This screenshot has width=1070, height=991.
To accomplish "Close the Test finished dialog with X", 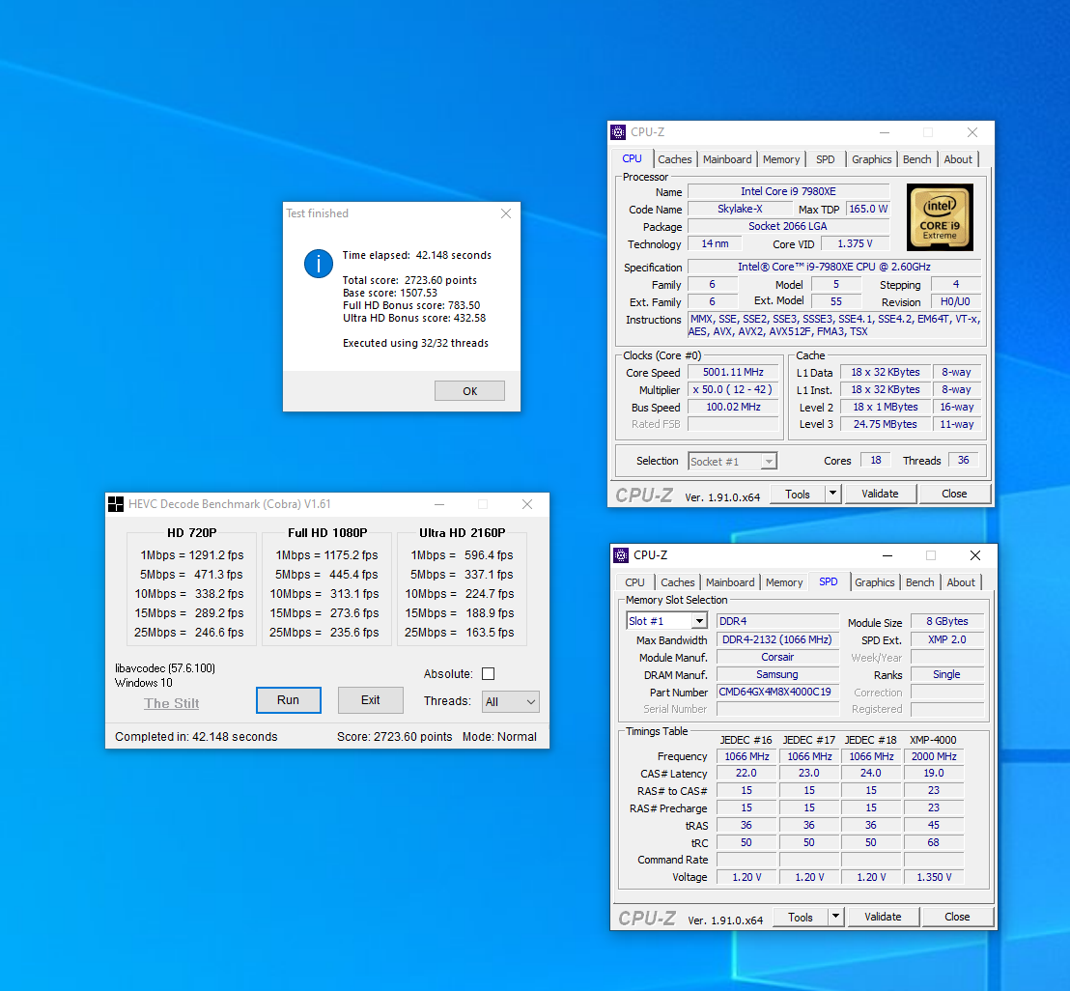I will coord(506,213).
